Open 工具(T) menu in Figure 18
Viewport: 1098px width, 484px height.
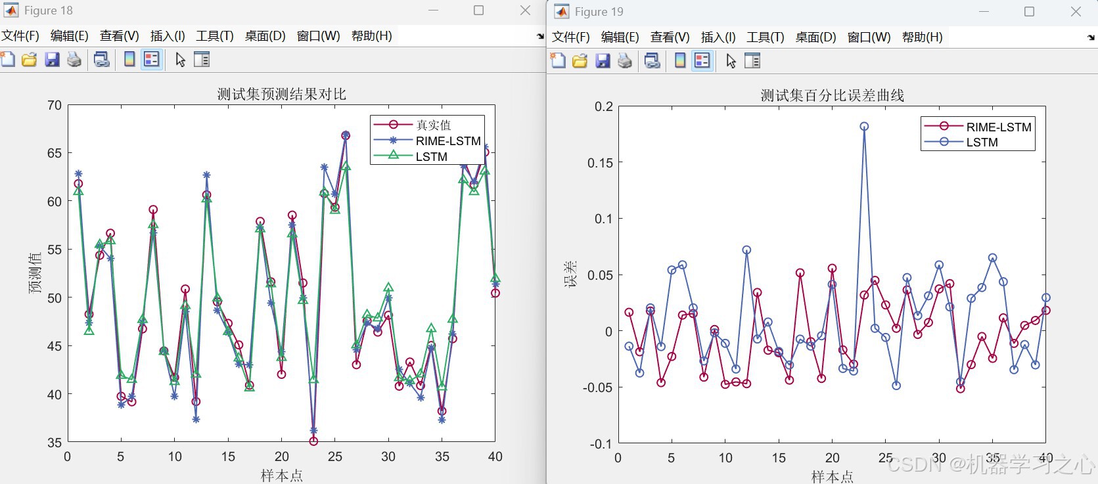(215, 36)
